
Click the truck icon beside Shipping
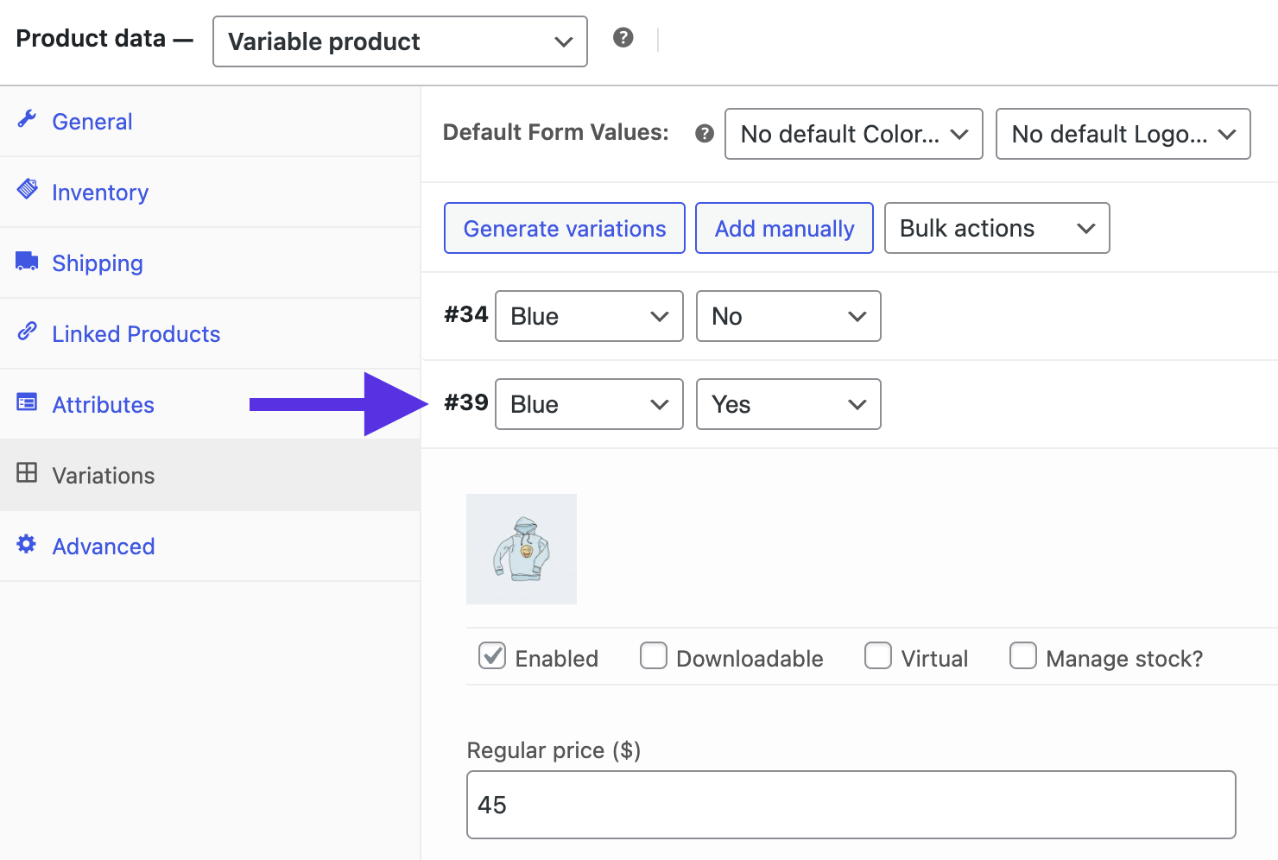[x=27, y=262]
